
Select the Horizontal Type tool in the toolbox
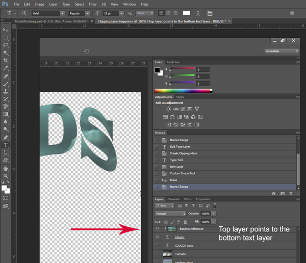[x=6, y=145]
